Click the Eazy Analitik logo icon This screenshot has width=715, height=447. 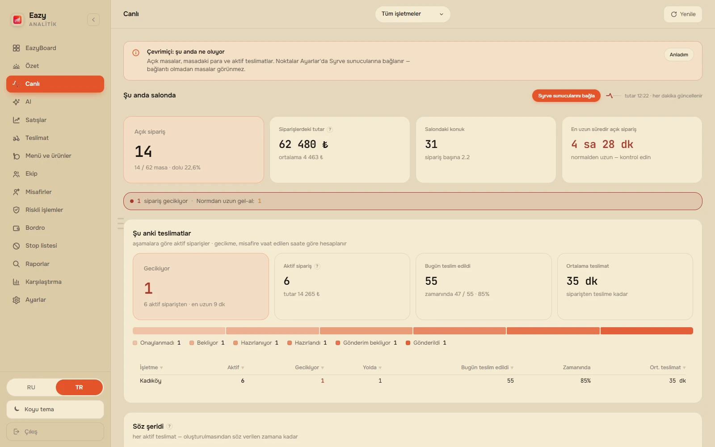tap(17, 20)
